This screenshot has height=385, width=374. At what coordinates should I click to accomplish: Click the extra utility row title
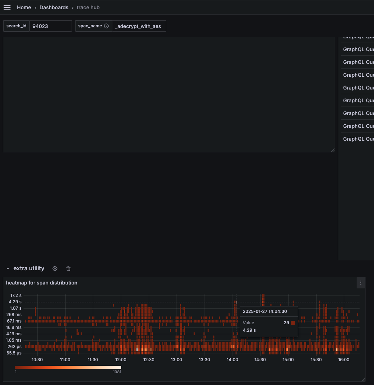tap(29, 269)
